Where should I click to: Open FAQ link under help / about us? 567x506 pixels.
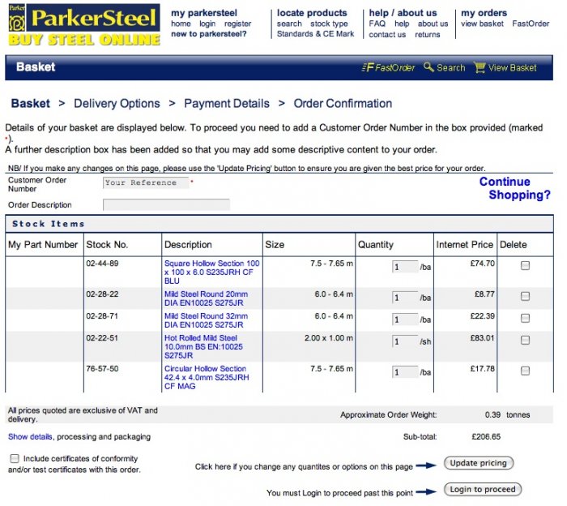[x=377, y=24]
